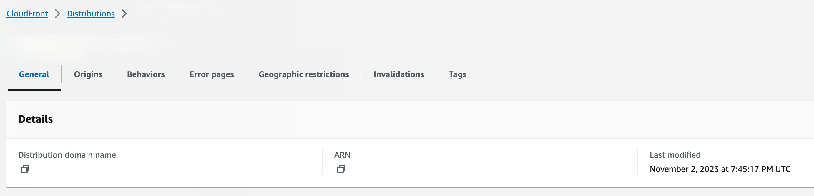Select the November 2, 2023 timestamp text
Image resolution: width=814 pixels, height=196 pixels.
(x=720, y=169)
